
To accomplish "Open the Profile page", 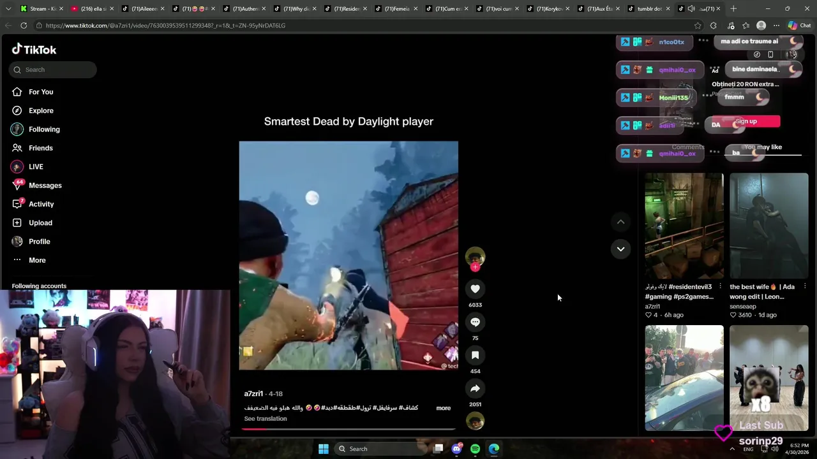I will [x=39, y=242].
